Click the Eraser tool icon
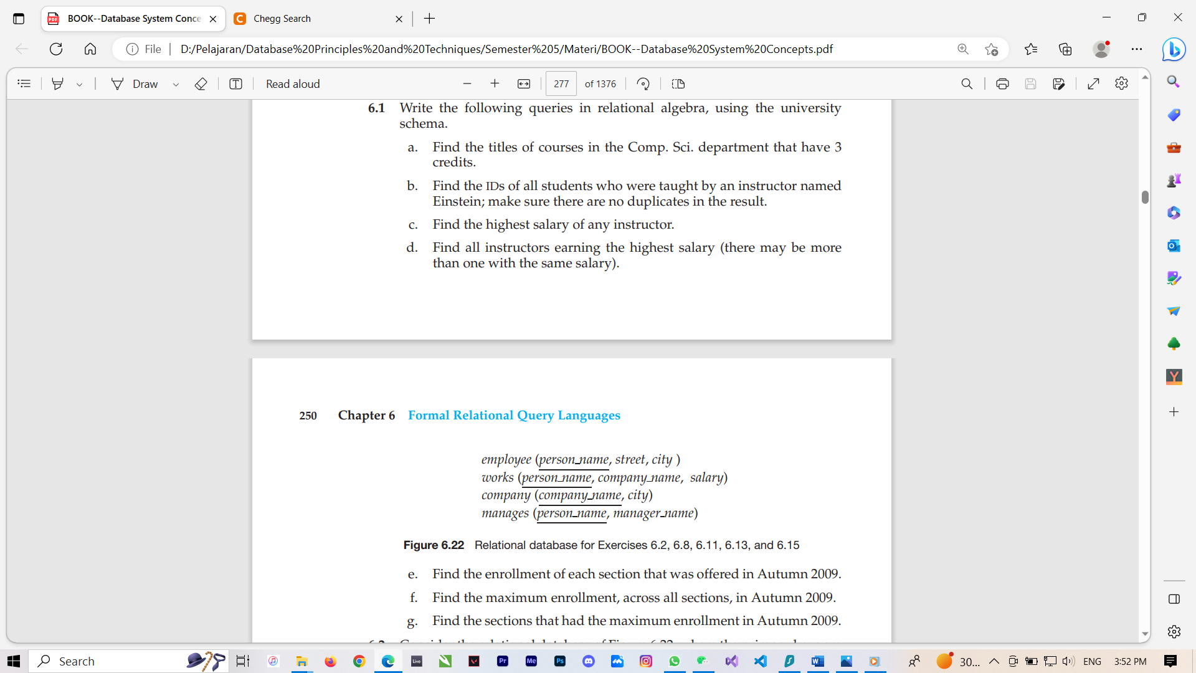This screenshot has width=1196, height=673. click(x=199, y=83)
